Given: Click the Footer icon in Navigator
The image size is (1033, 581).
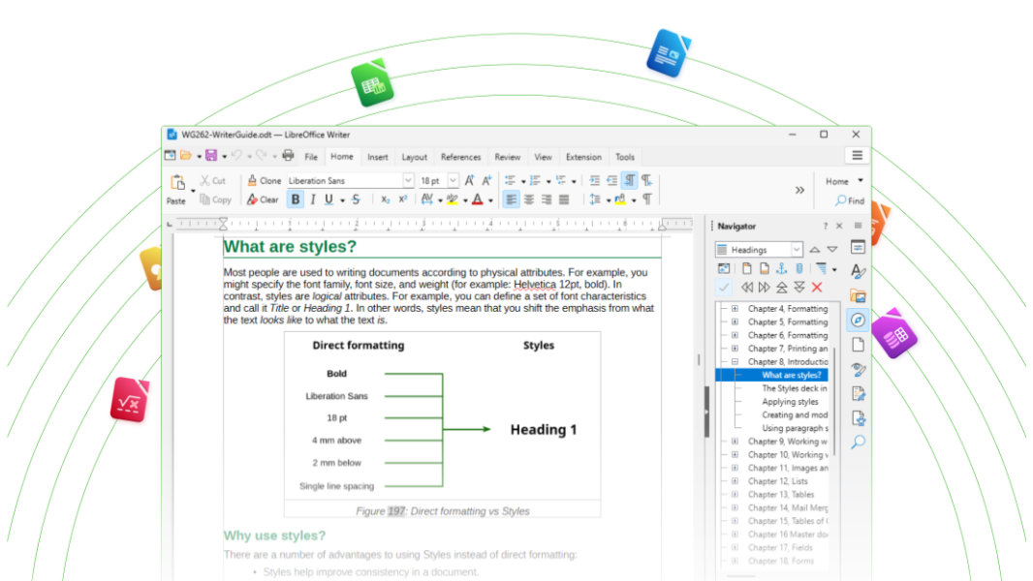Looking at the screenshot, I should point(765,268).
